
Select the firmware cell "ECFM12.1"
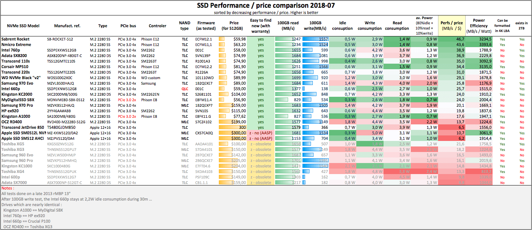[204, 39]
